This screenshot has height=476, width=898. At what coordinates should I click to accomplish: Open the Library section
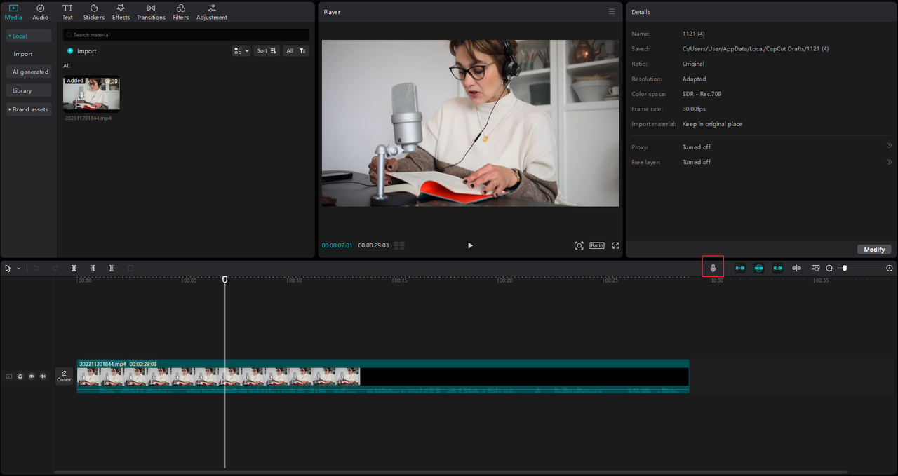(x=29, y=90)
